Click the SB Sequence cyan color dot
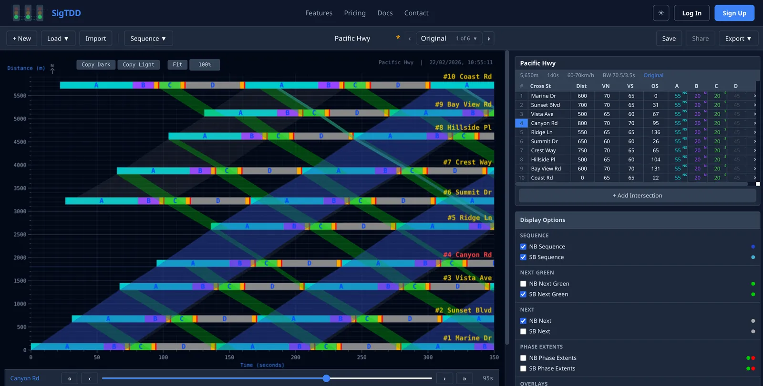Viewport: 763px width, 386px height. coord(753,257)
